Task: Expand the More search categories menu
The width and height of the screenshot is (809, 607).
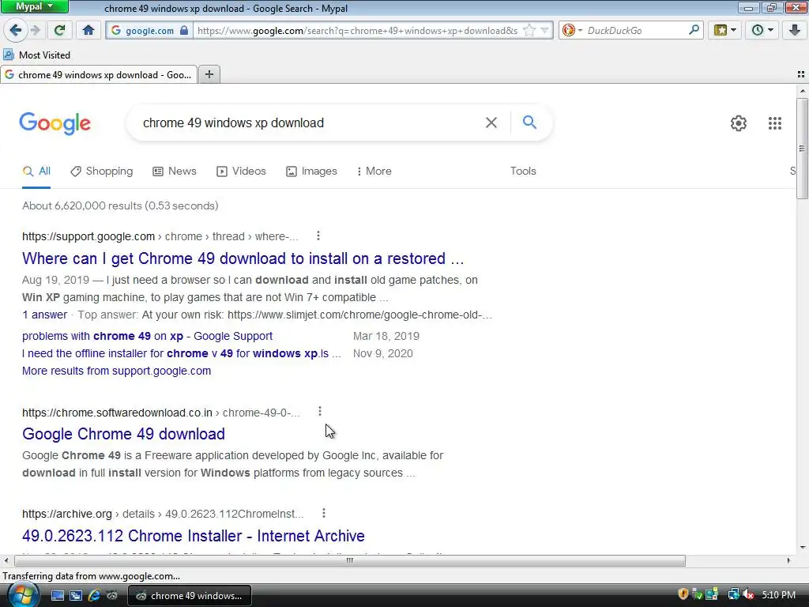Action: tap(374, 171)
